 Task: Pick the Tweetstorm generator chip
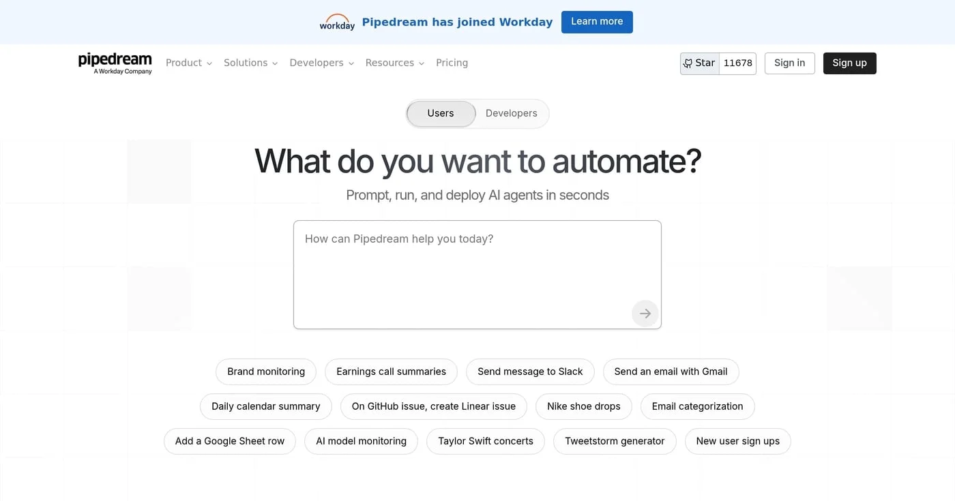(615, 442)
